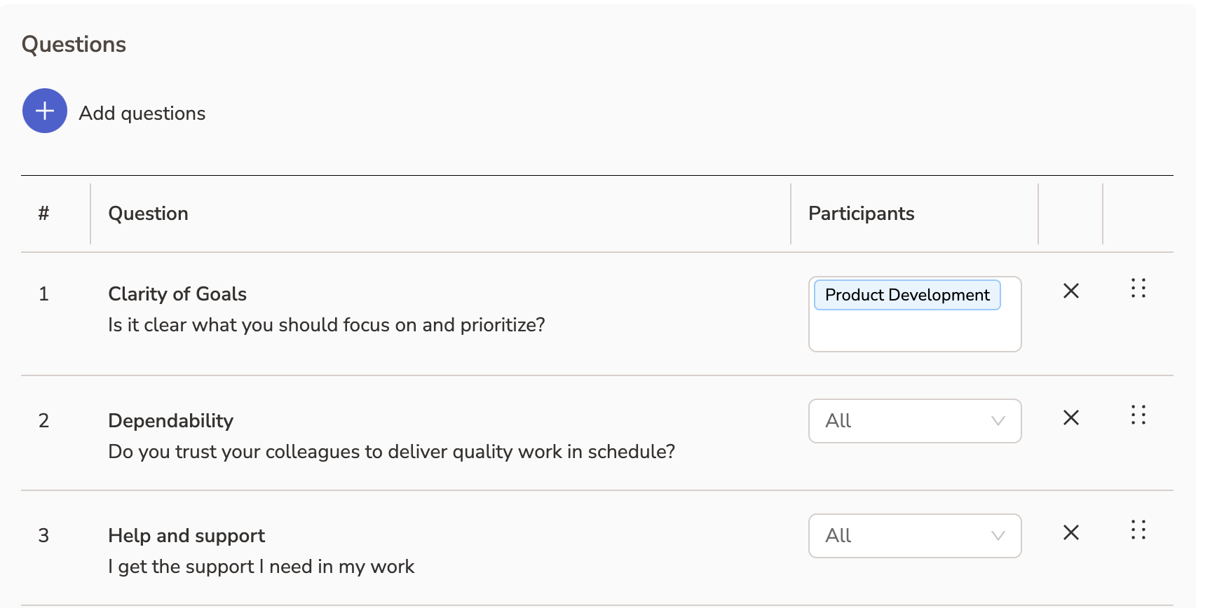This screenshot has height=608, width=1217.
Task: Click the Participants column header
Action: [x=861, y=214]
